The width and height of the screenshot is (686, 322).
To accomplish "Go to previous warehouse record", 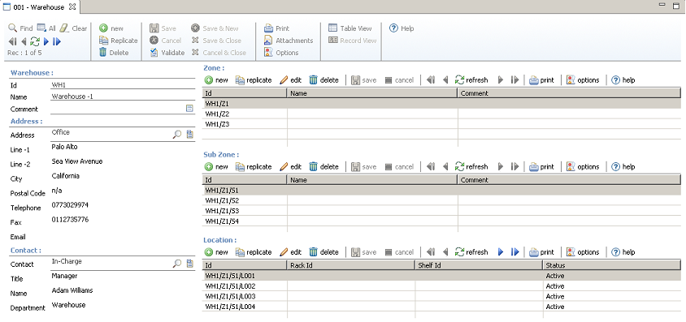I will coord(24,41).
